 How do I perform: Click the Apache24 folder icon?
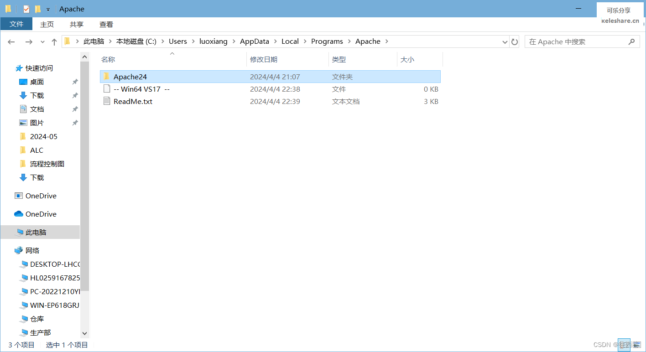[x=107, y=76]
